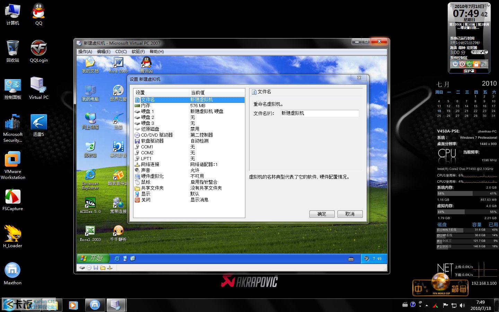This screenshot has width=499, height=312.
Task: Open the 编辑(E) menu
Action: (x=104, y=52)
